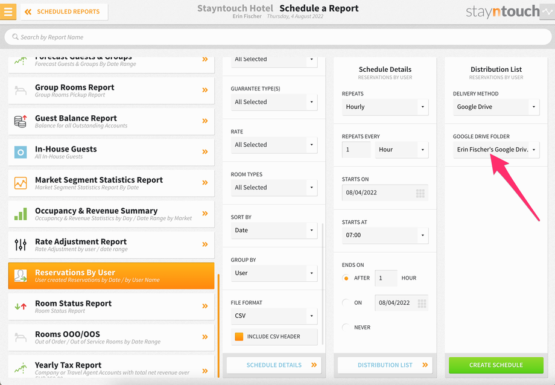Image resolution: width=555 pixels, height=385 pixels.
Task: Open Guest Balance Report via its arrow
Action: tap(205, 121)
